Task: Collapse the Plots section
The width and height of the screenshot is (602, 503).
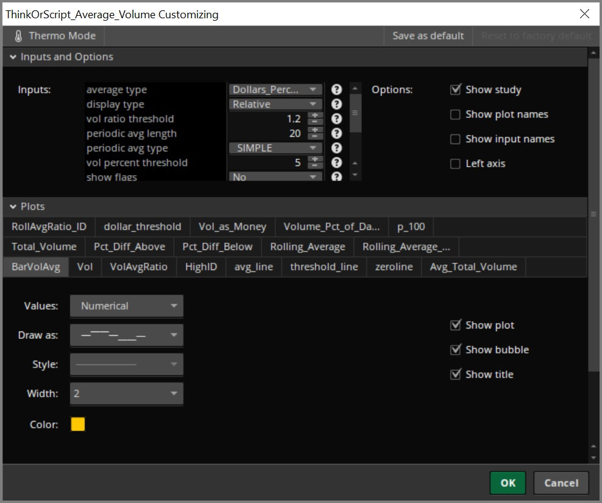Action: (13, 207)
